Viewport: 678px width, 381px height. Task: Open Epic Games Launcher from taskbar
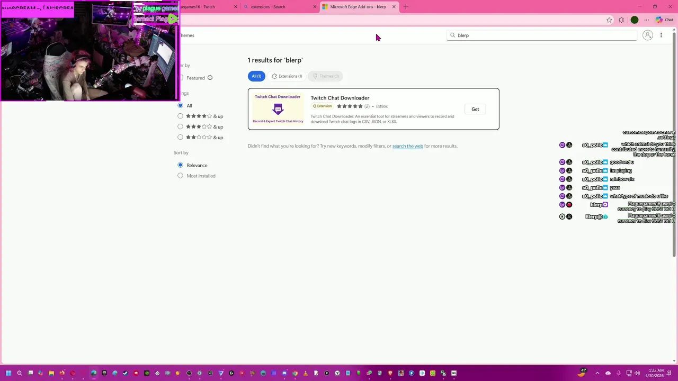pos(104,373)
